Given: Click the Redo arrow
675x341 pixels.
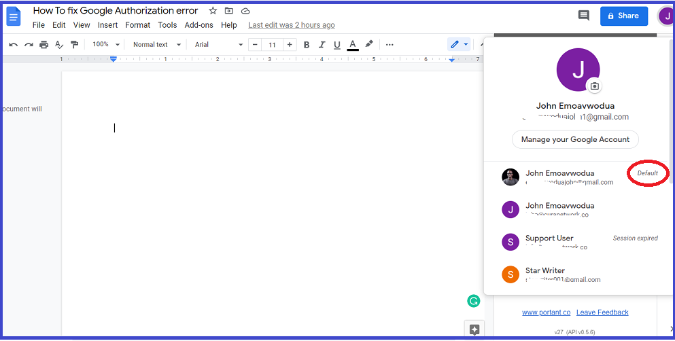Looking at the screenshot, I should (x=29, y=44).
